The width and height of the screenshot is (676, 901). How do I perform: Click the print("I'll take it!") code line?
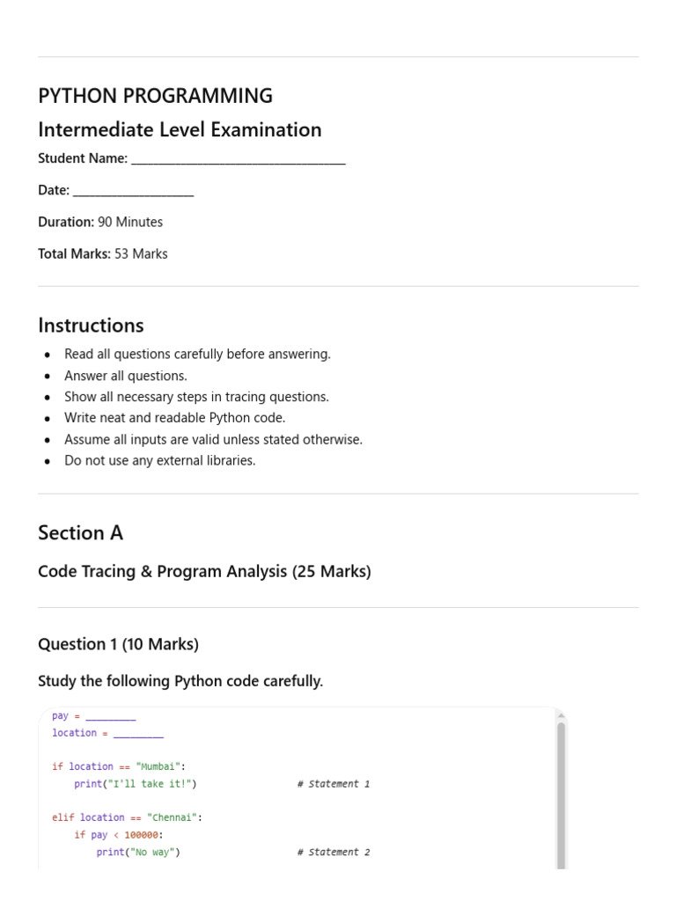(135, 784)
